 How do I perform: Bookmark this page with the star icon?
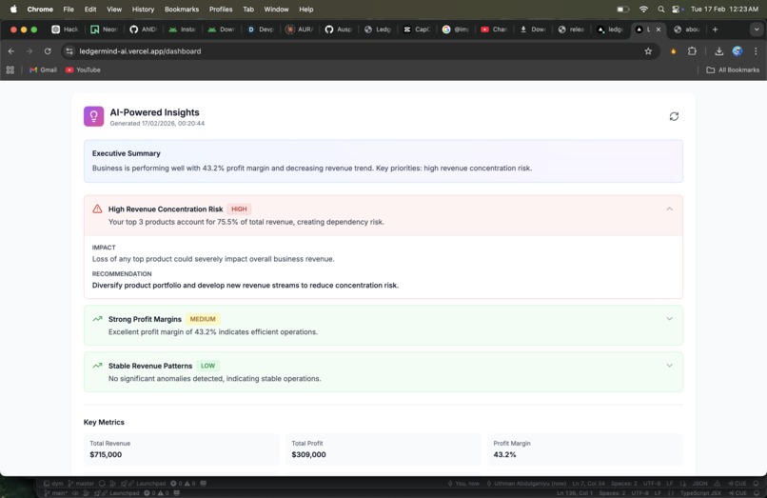pos(648,50)
